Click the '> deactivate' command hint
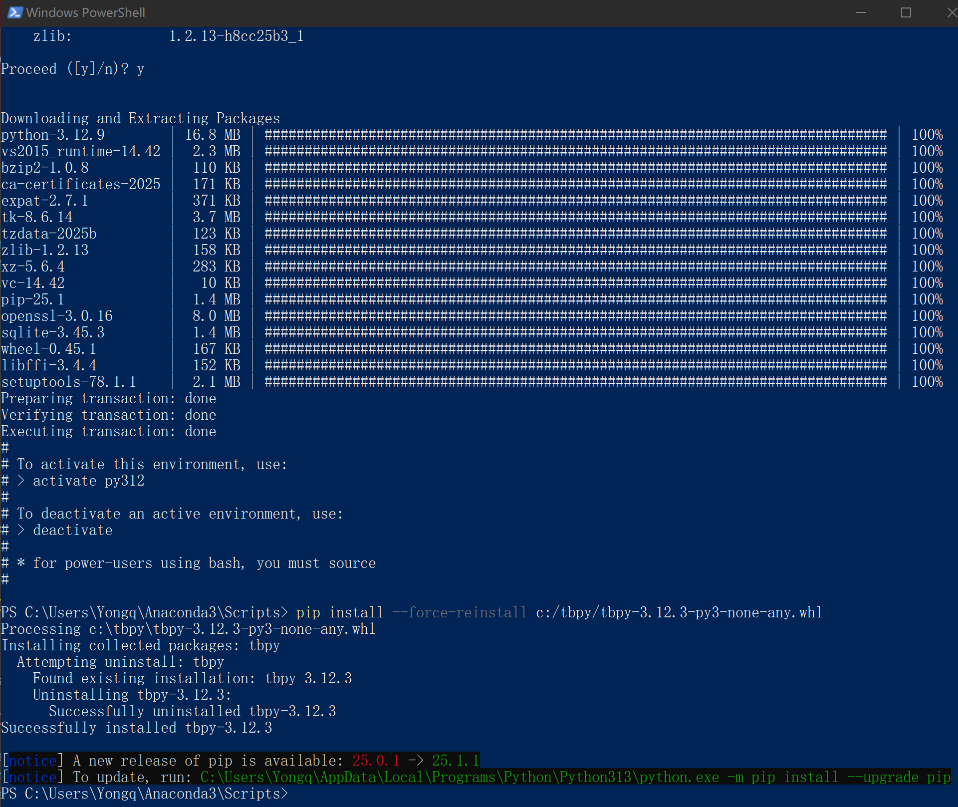This screenshot has width=958, height=807. click(x=65, y=530)
